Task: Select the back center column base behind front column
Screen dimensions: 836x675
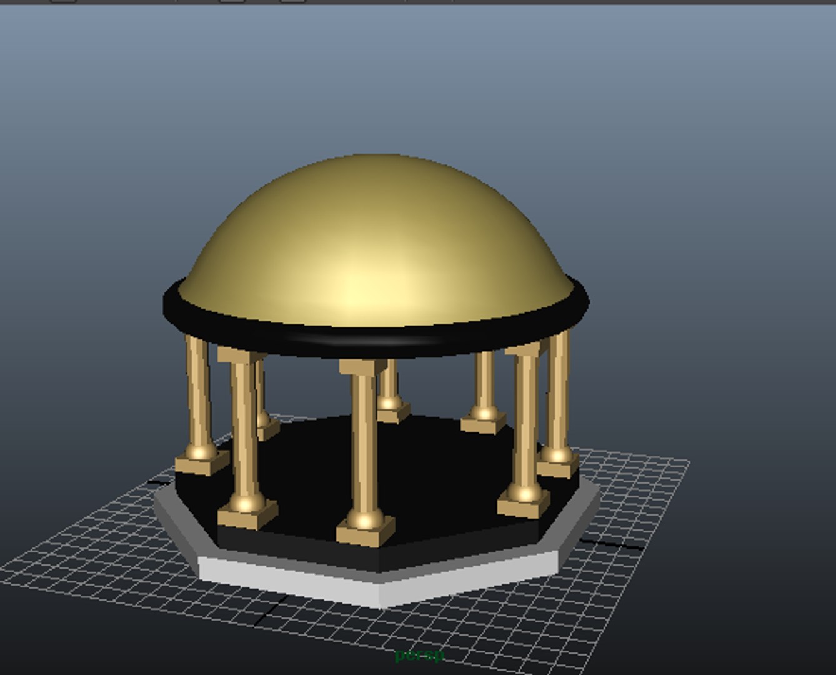Action: [392, 411]
